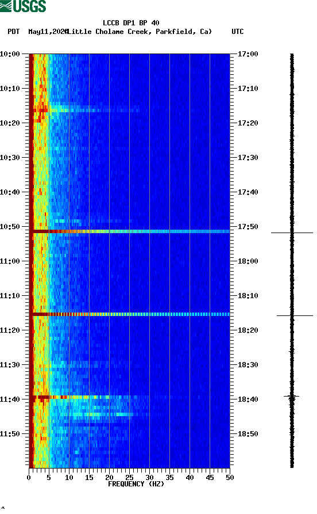
Task: Click the '11:10' PDT time label
Action: click(x=10, y=296)
